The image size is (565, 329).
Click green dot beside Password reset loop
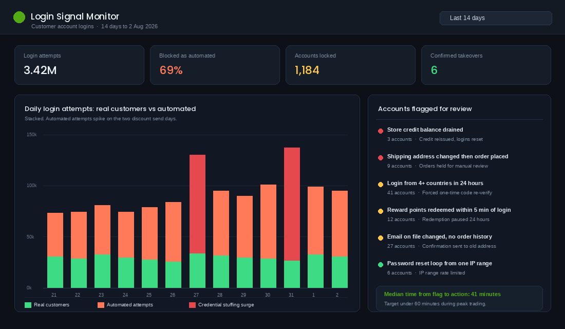381,264
